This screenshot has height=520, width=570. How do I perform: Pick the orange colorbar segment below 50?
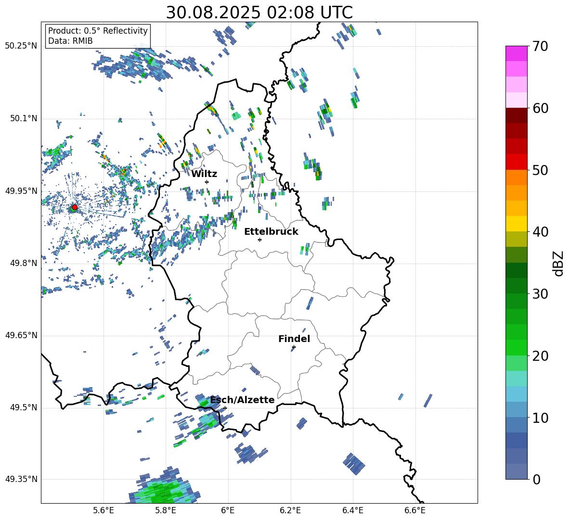pos(516,178)
